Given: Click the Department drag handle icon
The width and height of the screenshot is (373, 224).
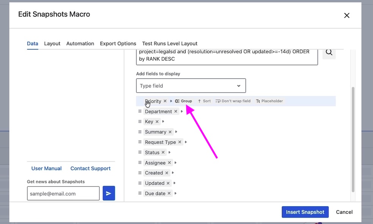Looking at the screenshot, I should pyautogui.click(x=140, y=111).
